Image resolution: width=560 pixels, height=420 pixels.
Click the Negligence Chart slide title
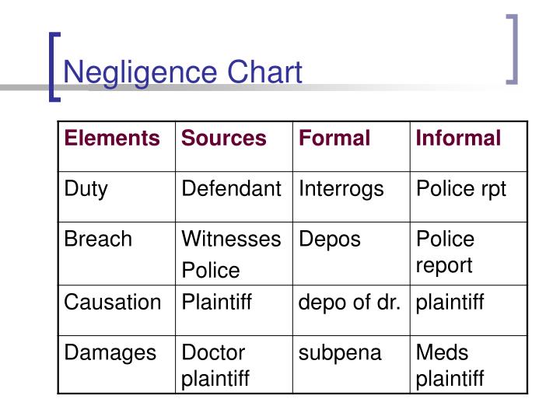(x=183, y=72)
